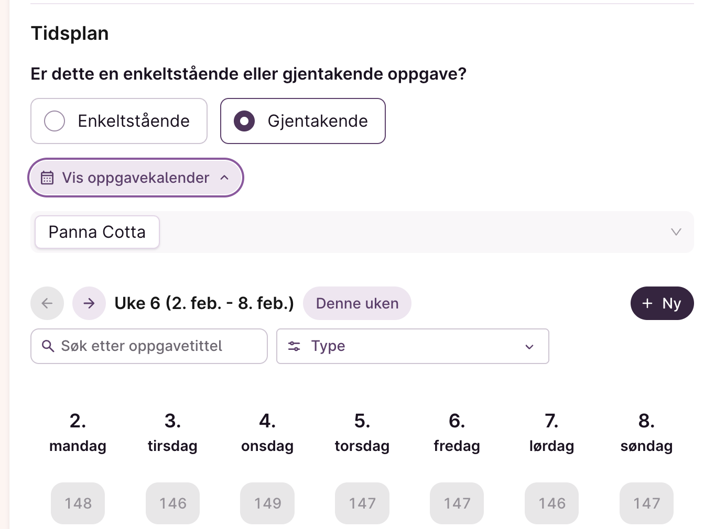Select the 7. lørdag day header
Viewport: 715px width, 529px height.
(x=551, y=433)
